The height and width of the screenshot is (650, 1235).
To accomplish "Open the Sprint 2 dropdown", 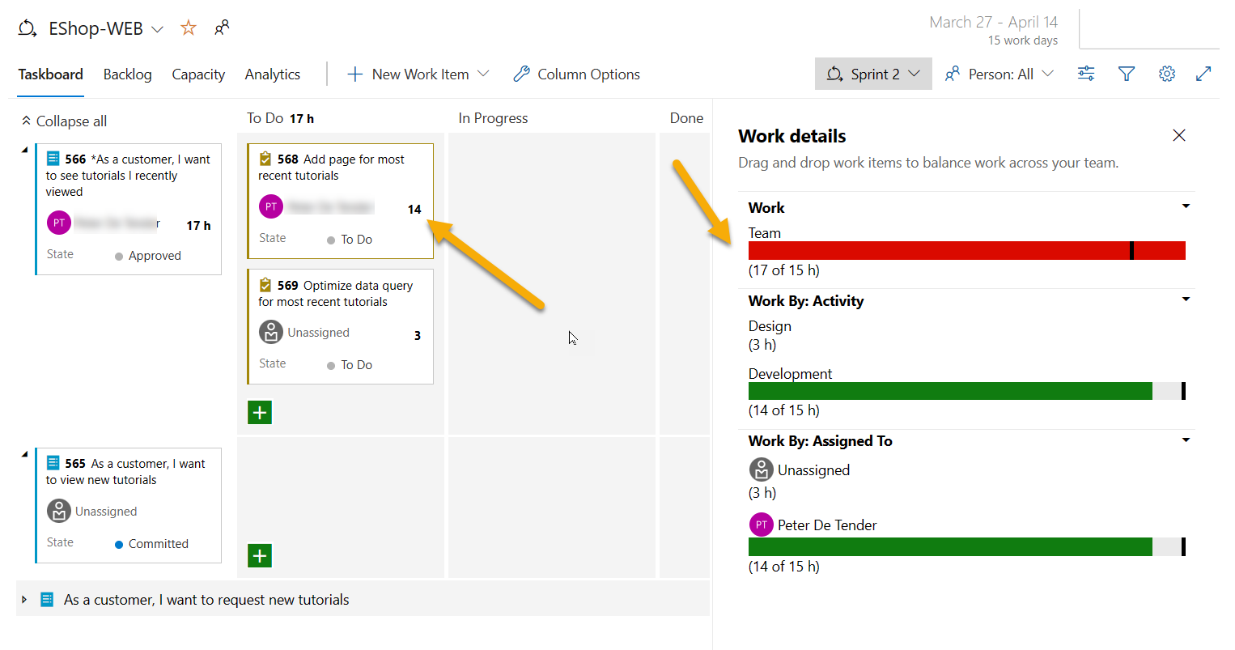I will (873, 74).
